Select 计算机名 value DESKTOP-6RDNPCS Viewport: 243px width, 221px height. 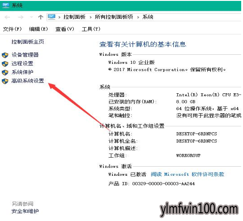pos(196,134)
